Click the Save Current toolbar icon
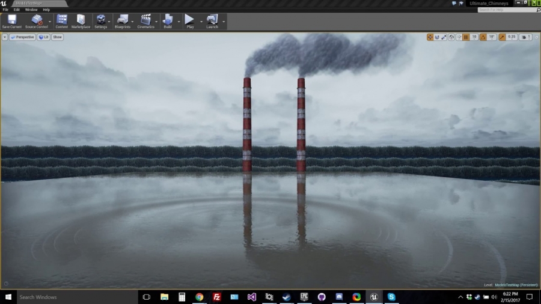 point(12,22)
